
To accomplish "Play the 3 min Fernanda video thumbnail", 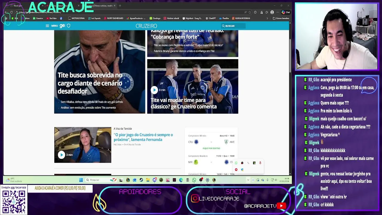I will click(61, 155).
